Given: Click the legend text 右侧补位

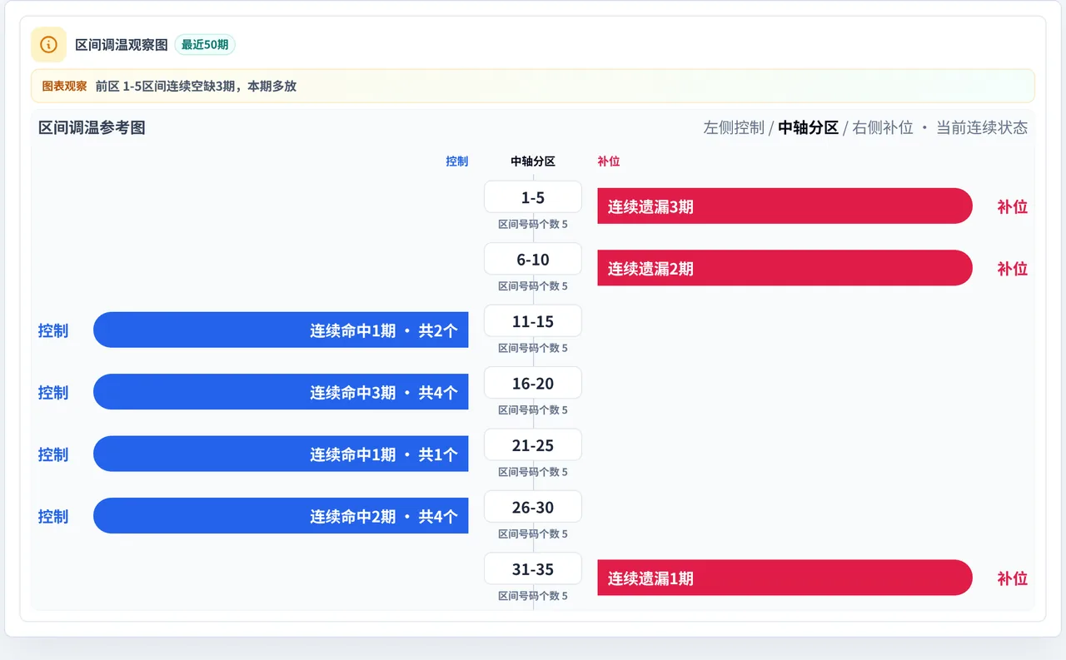Looking at the screenshot, I should click(x=883, y=127).
